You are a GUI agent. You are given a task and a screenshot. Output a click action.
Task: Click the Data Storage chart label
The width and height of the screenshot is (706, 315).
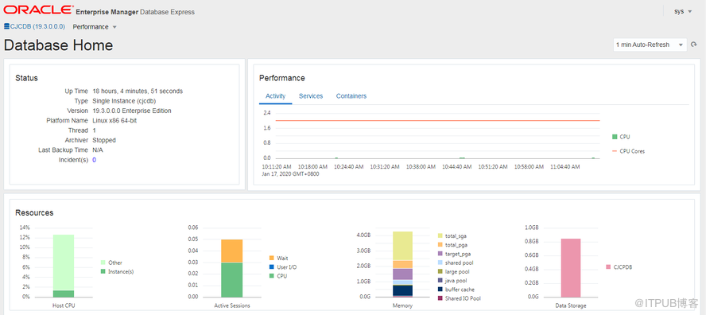pos(571,305)
